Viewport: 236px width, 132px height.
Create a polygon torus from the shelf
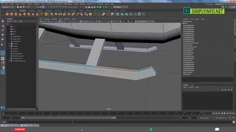(x=29, y=14)
